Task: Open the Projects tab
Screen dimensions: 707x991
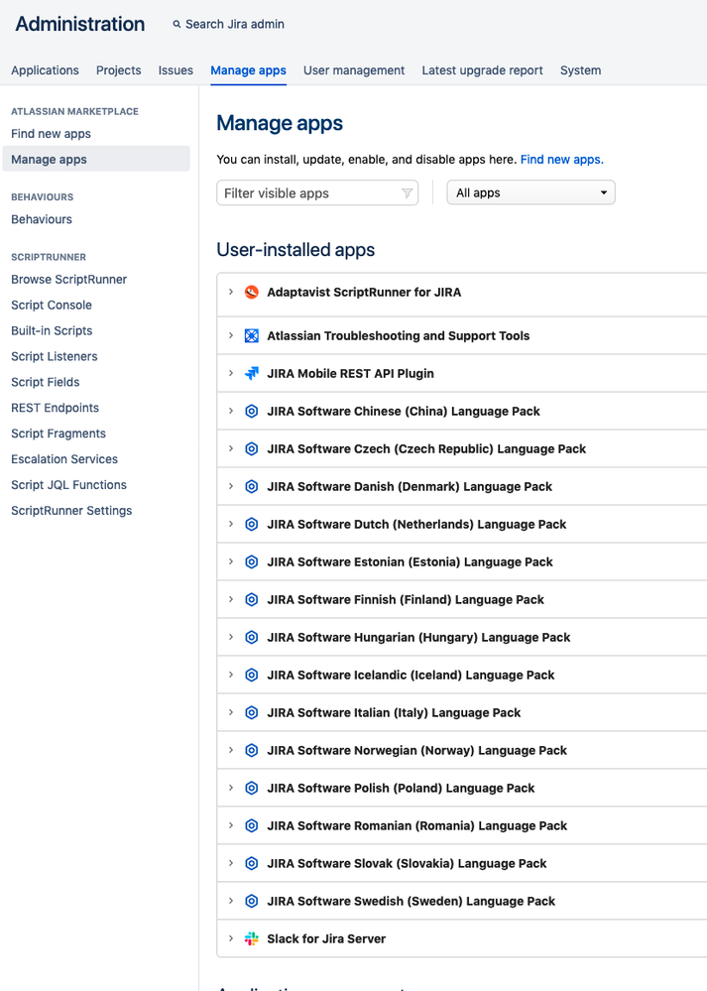Action: (118, 70)
